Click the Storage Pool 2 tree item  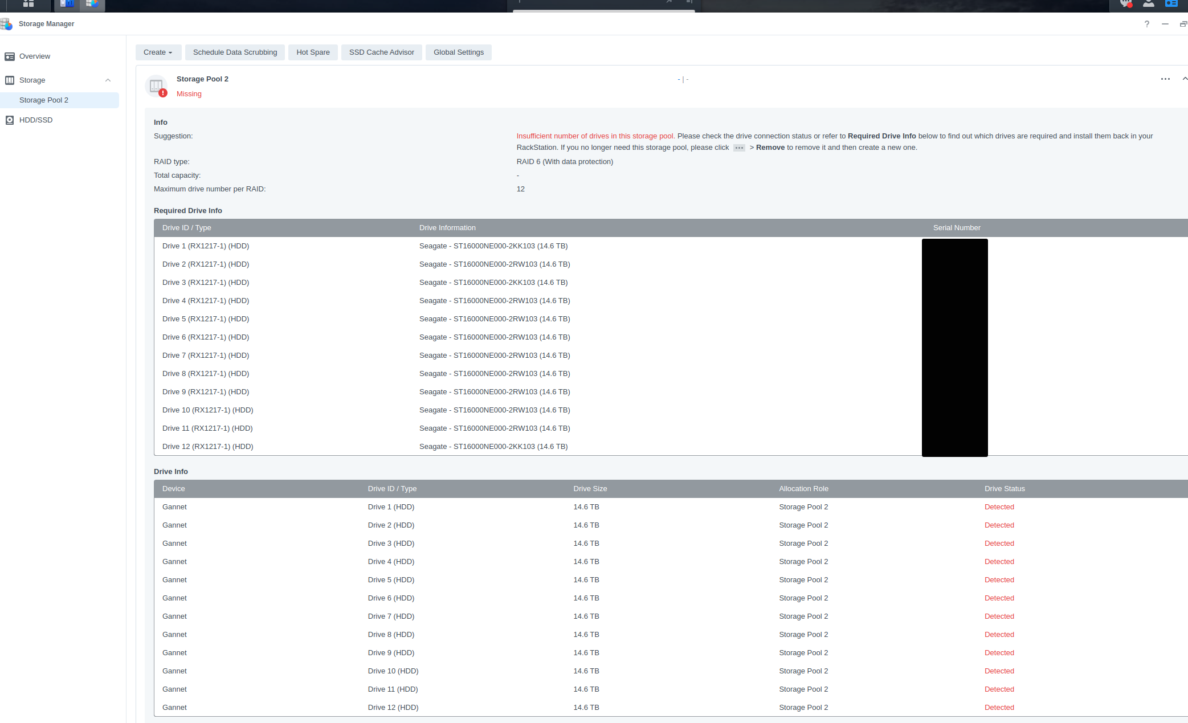(x=44, y=99)
